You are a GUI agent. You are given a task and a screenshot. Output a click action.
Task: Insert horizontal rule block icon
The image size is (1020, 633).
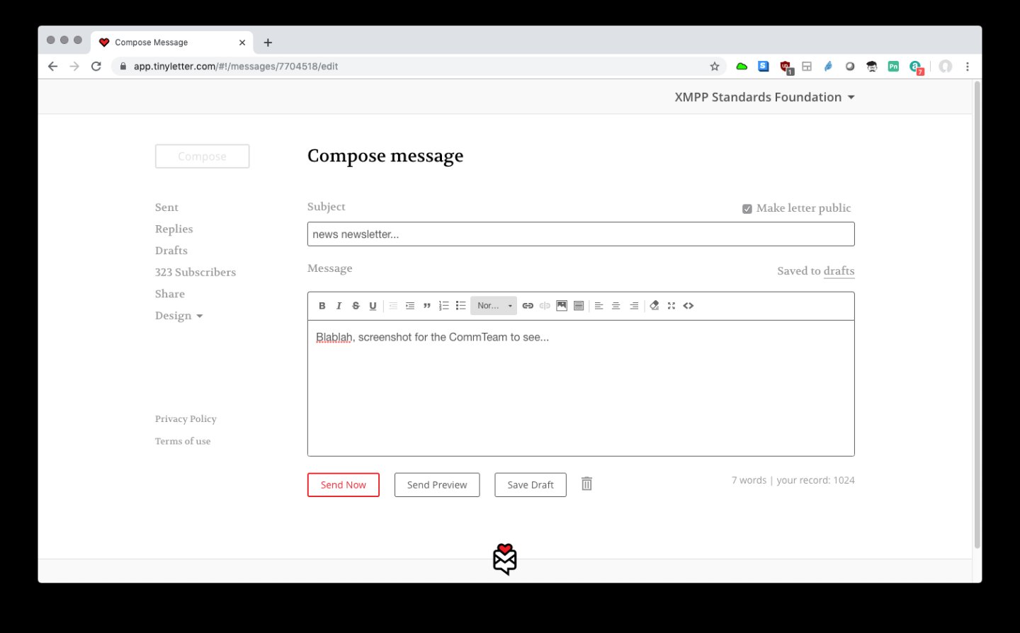coord(579,306)
